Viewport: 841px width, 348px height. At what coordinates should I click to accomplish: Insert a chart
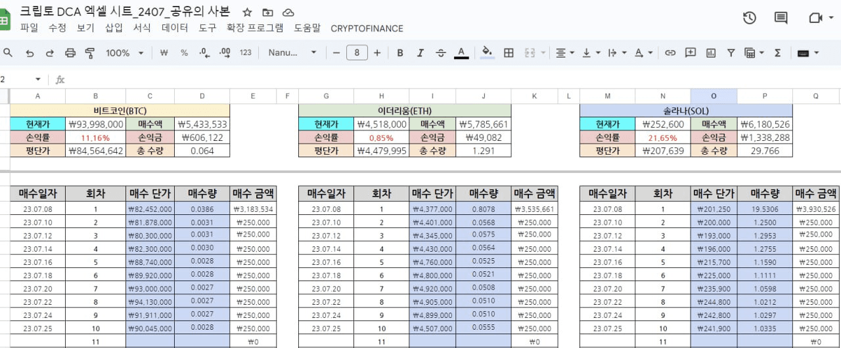pyautogui.click(x=711, y=53)
